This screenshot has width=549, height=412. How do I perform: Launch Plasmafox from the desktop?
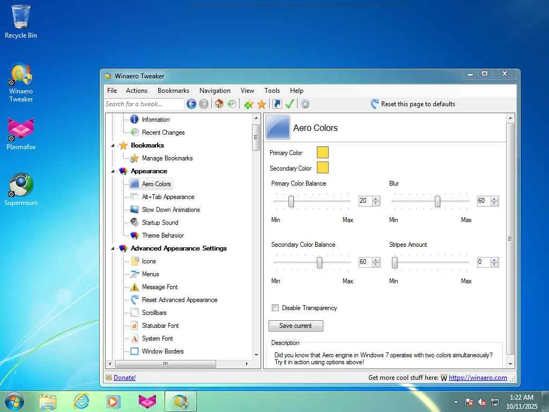point(21,129)
